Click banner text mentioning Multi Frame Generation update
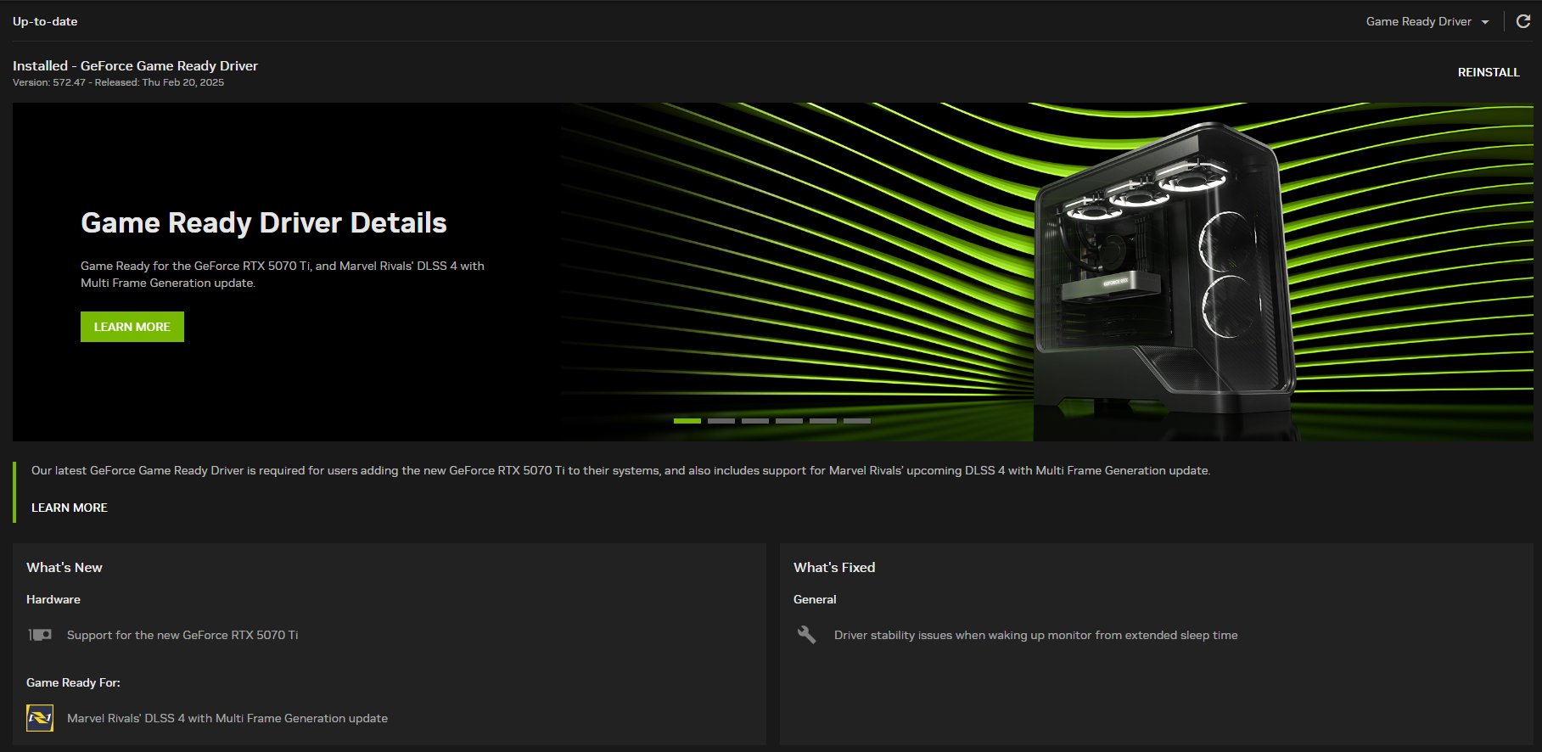 coord(283,274)
